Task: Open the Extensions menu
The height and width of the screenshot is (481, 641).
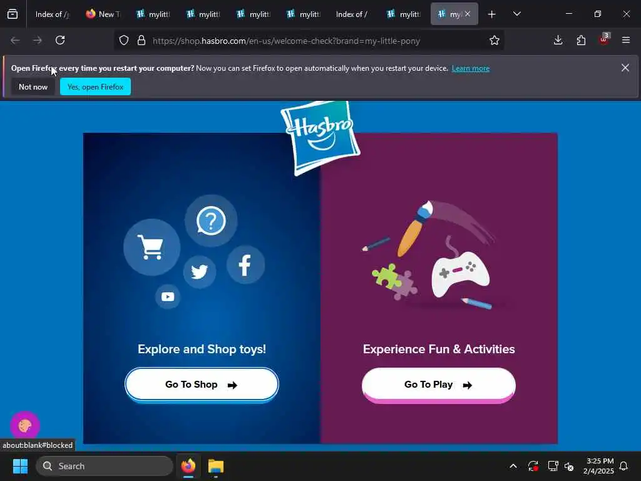Action: (x=581, y=40)
